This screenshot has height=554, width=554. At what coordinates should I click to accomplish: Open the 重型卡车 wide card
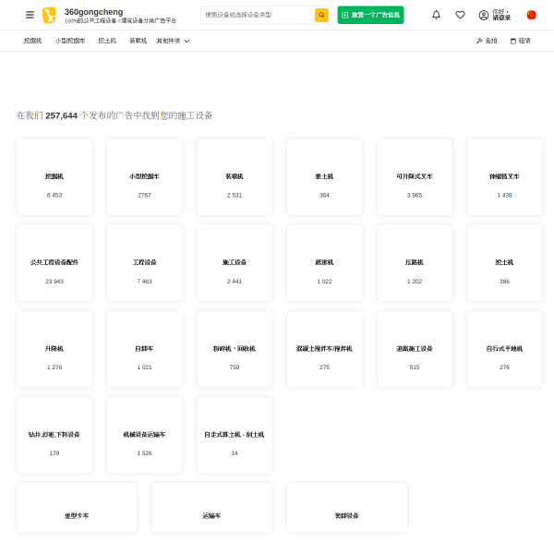(x=77, y=507)
